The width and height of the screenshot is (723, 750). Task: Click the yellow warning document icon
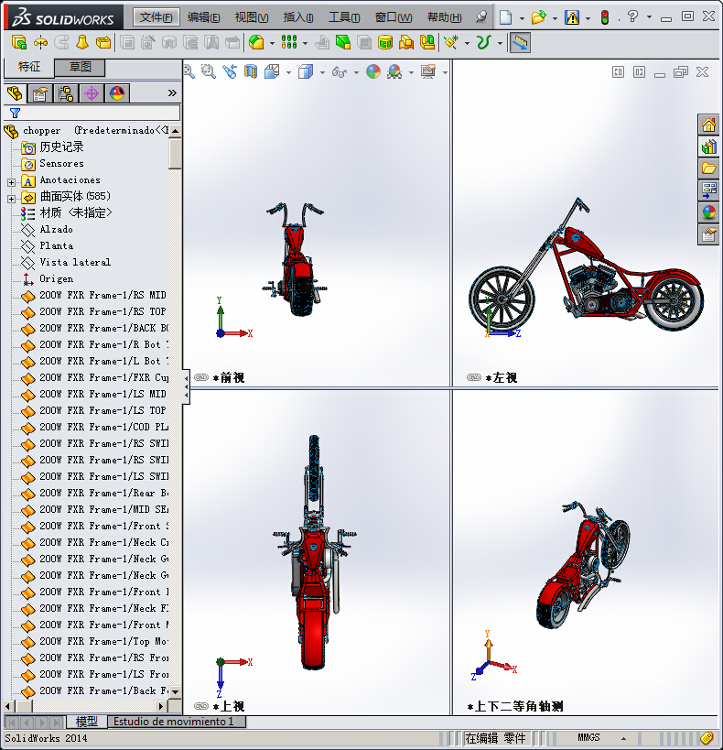pos(571,17)
